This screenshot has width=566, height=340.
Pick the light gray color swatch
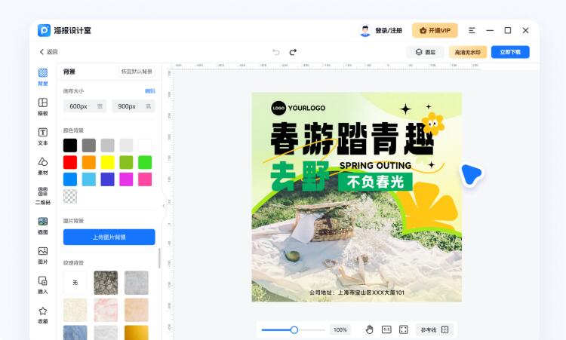coord(126,145)
